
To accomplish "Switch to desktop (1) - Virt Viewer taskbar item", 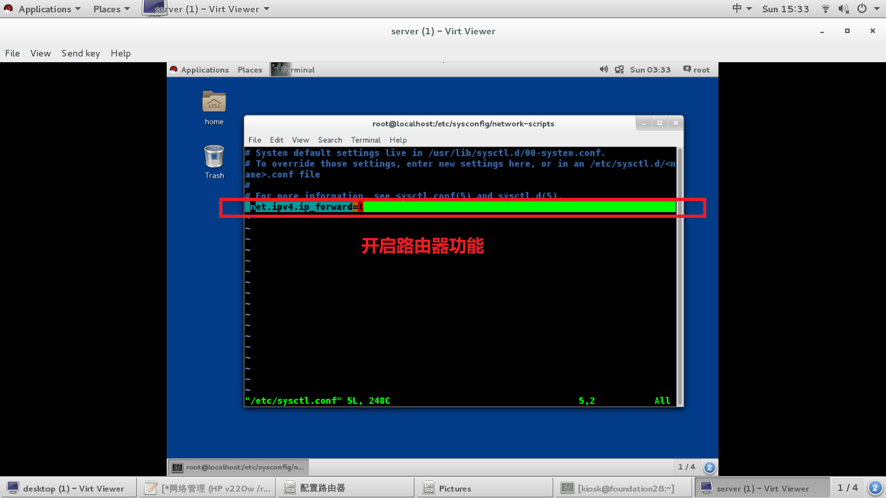I will 69,488.
